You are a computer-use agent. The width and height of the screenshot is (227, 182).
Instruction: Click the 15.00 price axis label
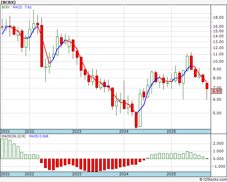pos(218,31)
